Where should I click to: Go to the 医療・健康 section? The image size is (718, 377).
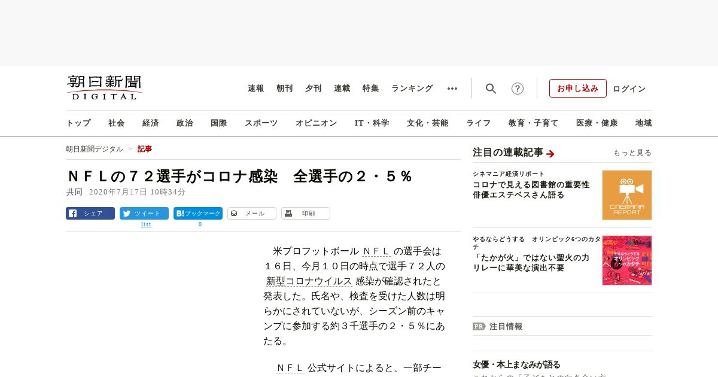point(597,123)
